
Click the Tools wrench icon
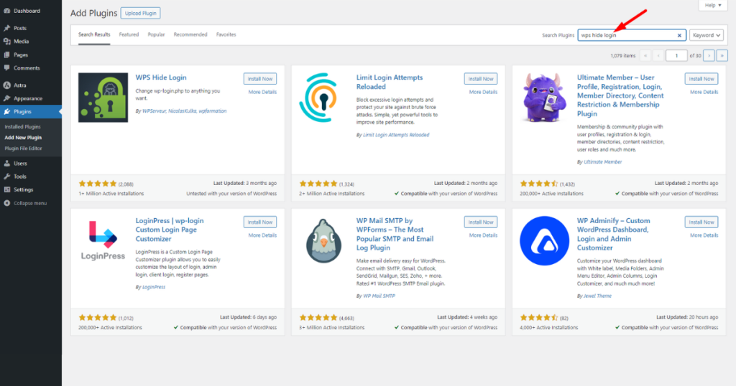point(6,176)
